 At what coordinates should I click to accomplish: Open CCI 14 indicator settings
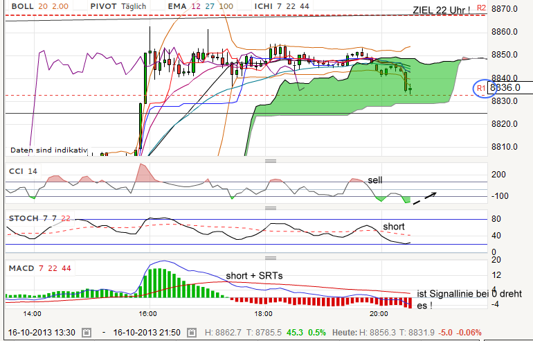pos(23,171)
